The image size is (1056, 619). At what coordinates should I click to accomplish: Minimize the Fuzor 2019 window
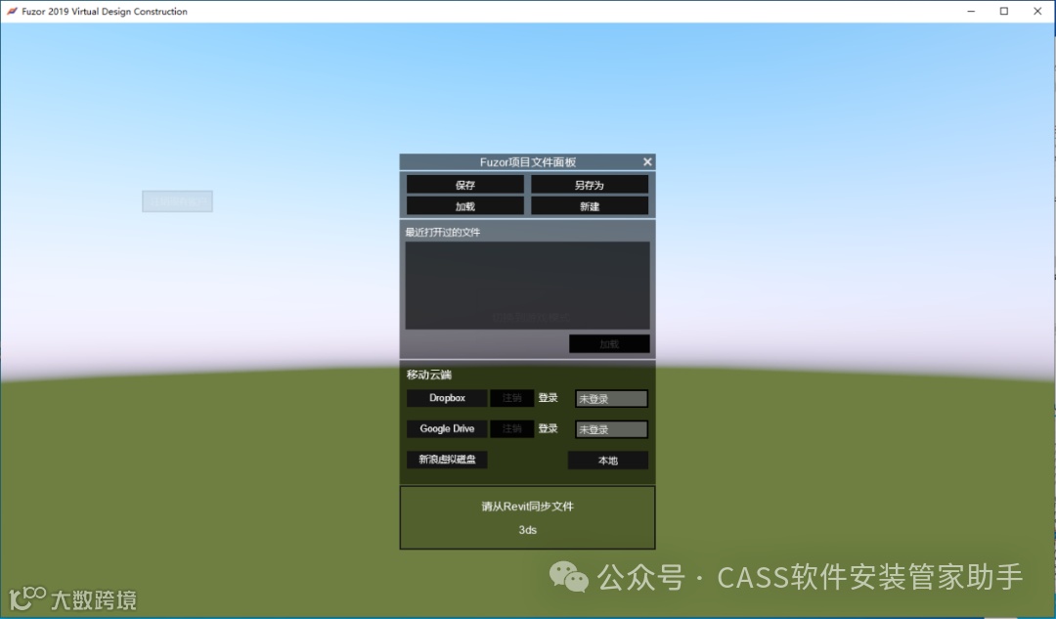click(x=971, y=12)
